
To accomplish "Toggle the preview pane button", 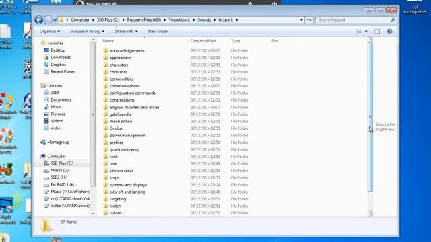I will pos(377,32).
